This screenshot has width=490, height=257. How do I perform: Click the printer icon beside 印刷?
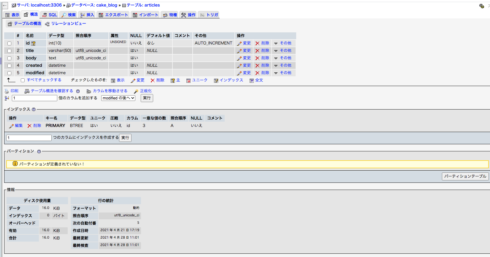(x=7, y=91)
